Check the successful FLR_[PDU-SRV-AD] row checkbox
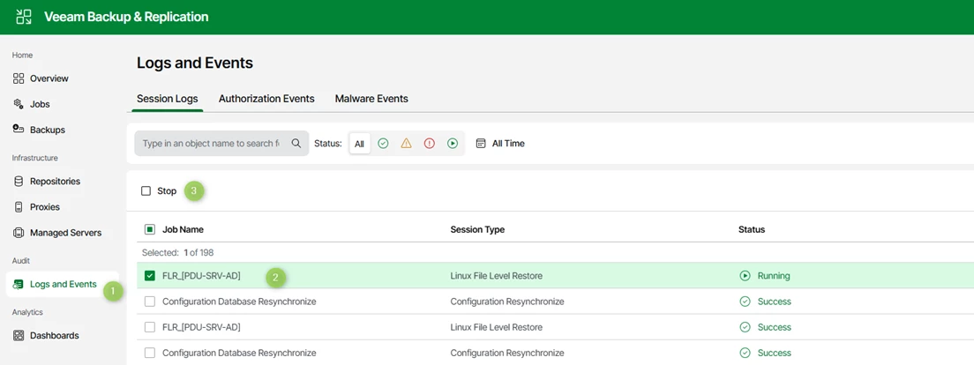This screenshot has width=974, height=365. tap(150, 327)
